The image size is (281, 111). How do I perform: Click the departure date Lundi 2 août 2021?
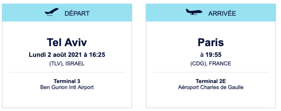coord(58,55)
